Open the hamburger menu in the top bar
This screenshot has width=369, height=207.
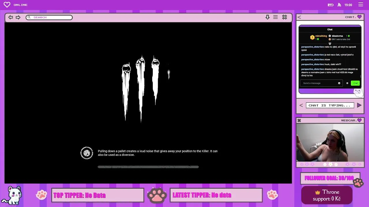[x=361, y=5]
